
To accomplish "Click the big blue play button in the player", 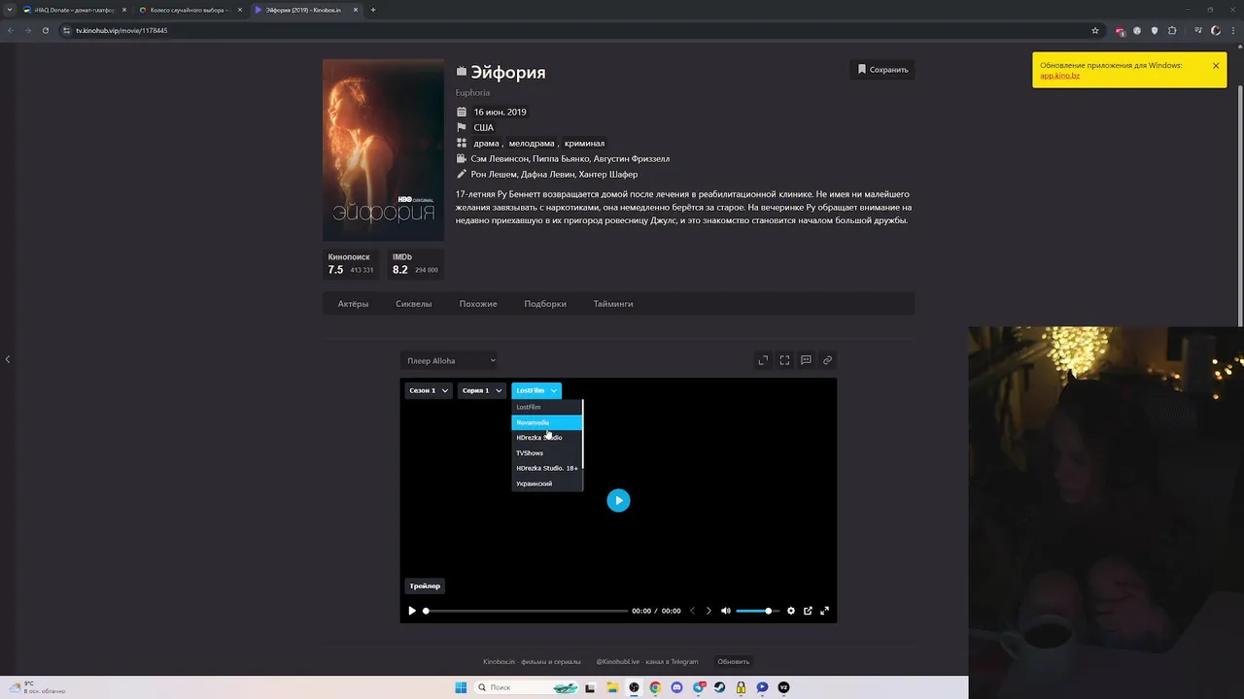I will [618, 500].
